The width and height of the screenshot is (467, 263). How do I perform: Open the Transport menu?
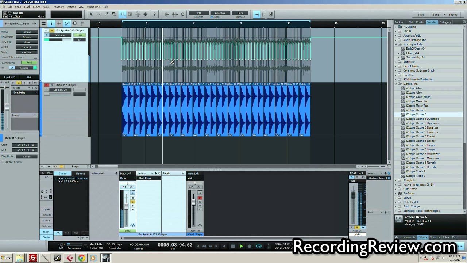(58, 7)
